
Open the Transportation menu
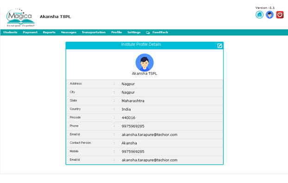tap(94, 32)
